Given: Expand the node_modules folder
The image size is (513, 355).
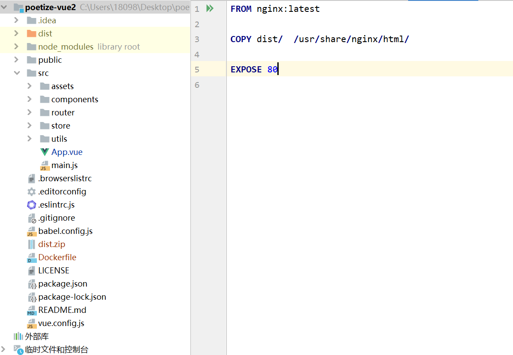Looking at the screenshot, I should [x=16, y=47].
